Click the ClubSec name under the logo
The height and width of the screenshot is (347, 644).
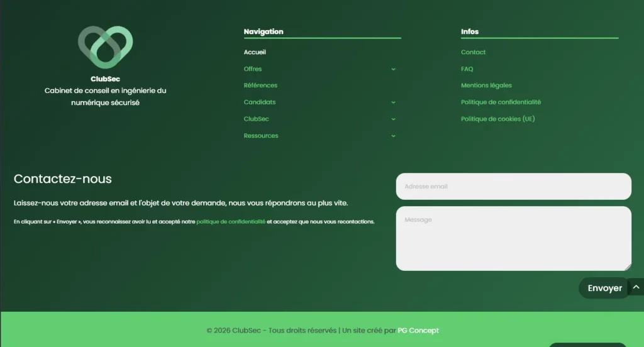click(x=105, y=79)
